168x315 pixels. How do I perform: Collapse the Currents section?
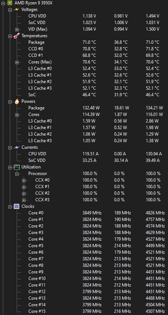coord(10,147)
